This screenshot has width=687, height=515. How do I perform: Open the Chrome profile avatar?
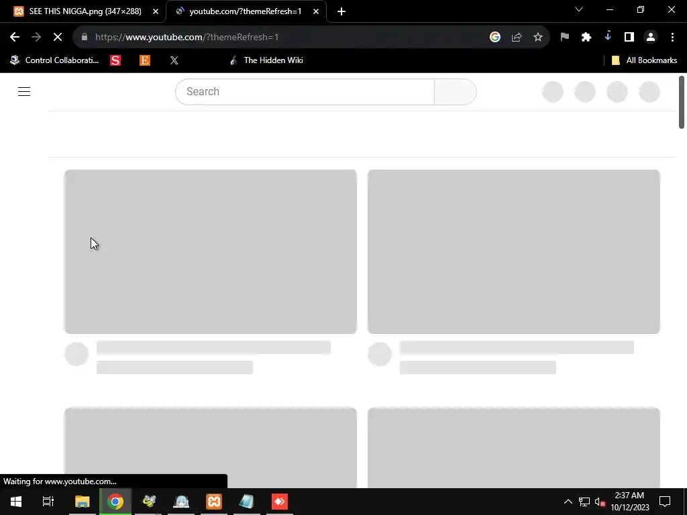(651, 38)
